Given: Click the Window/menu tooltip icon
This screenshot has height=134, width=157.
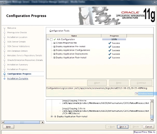Looking at the screenshot, I should point(136,94).
